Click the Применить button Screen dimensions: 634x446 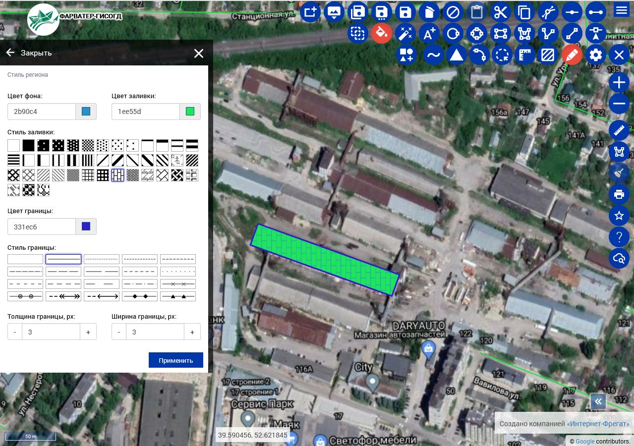176,360
